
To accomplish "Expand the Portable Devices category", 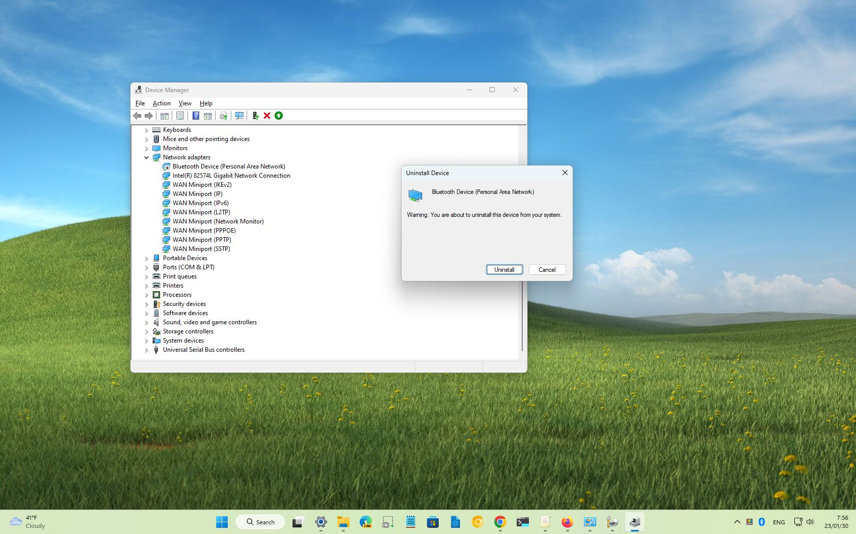I will (x=147, y=259).
